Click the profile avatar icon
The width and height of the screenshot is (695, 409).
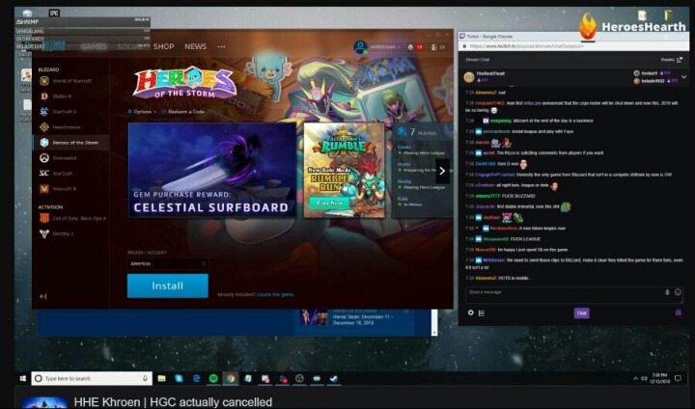click(360, 47)
